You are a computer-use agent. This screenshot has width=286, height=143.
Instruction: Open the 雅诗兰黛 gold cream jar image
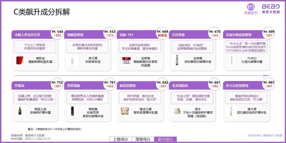click(124, 111)
